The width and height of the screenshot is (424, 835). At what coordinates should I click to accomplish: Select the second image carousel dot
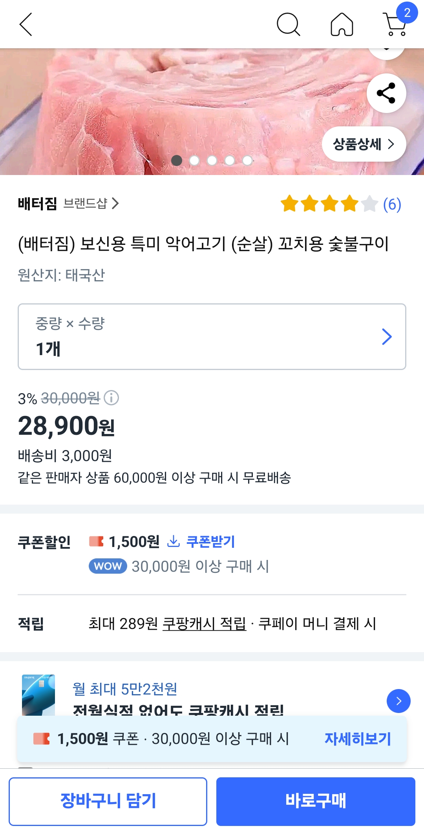pos(194,160)
